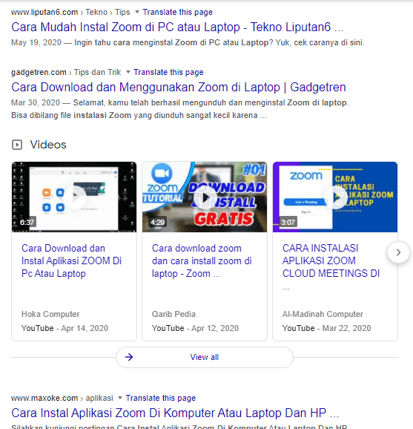Play the Qarib Pedia 4:29 video thumbnail
The height and width of the screenshot is (429, 413).
coord(205,197)
